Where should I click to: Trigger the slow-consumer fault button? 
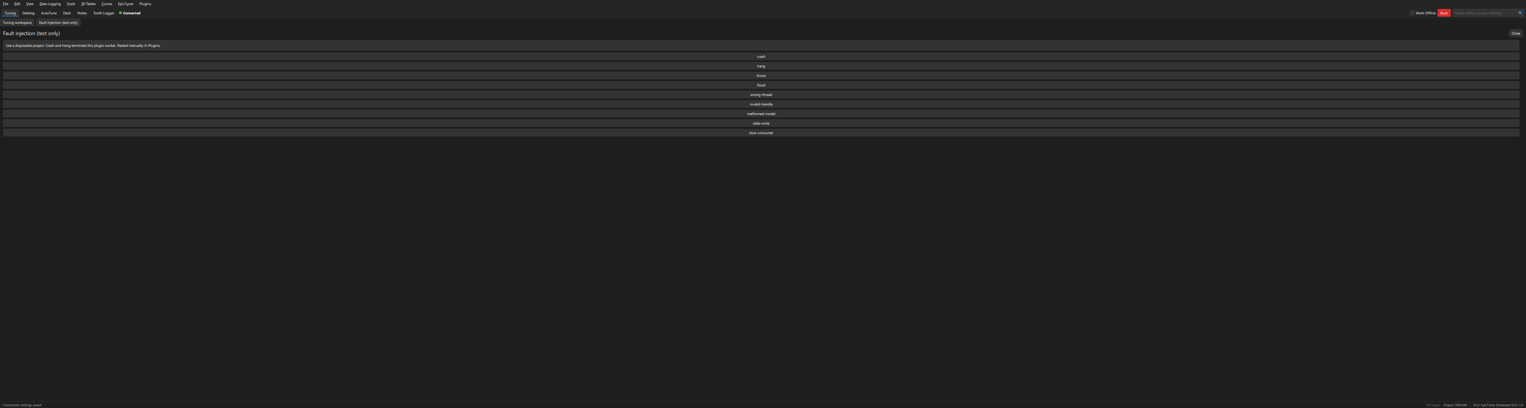point(761,133)
